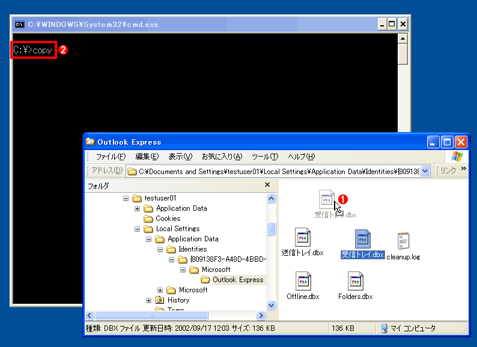
Task: Click the folder tree horizontal scroll thumb
Action: [x=151, y=315]
